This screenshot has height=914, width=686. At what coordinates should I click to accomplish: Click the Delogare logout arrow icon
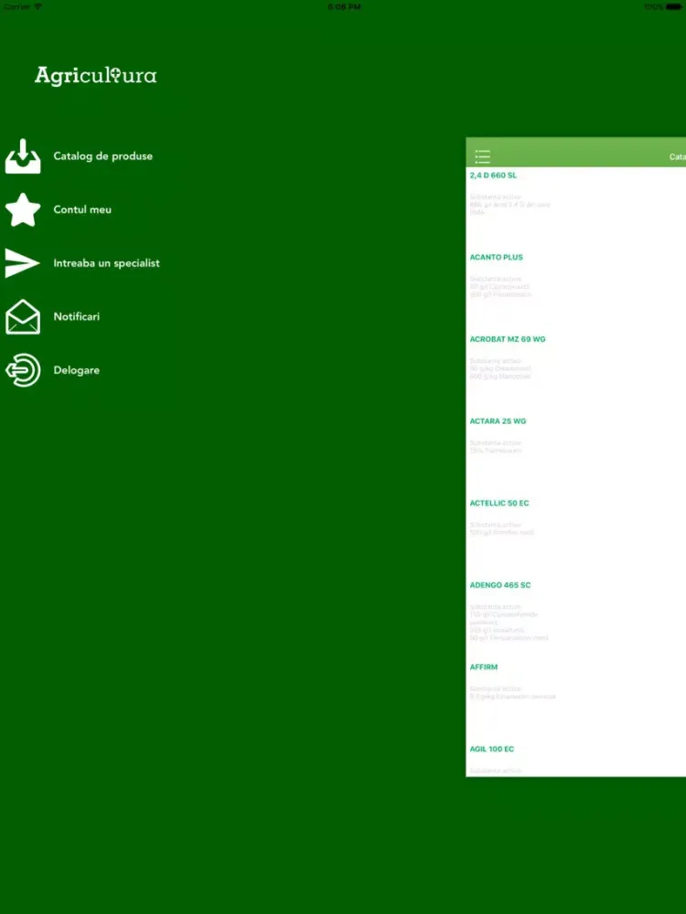pyautogui.click(x=23, y=370)
